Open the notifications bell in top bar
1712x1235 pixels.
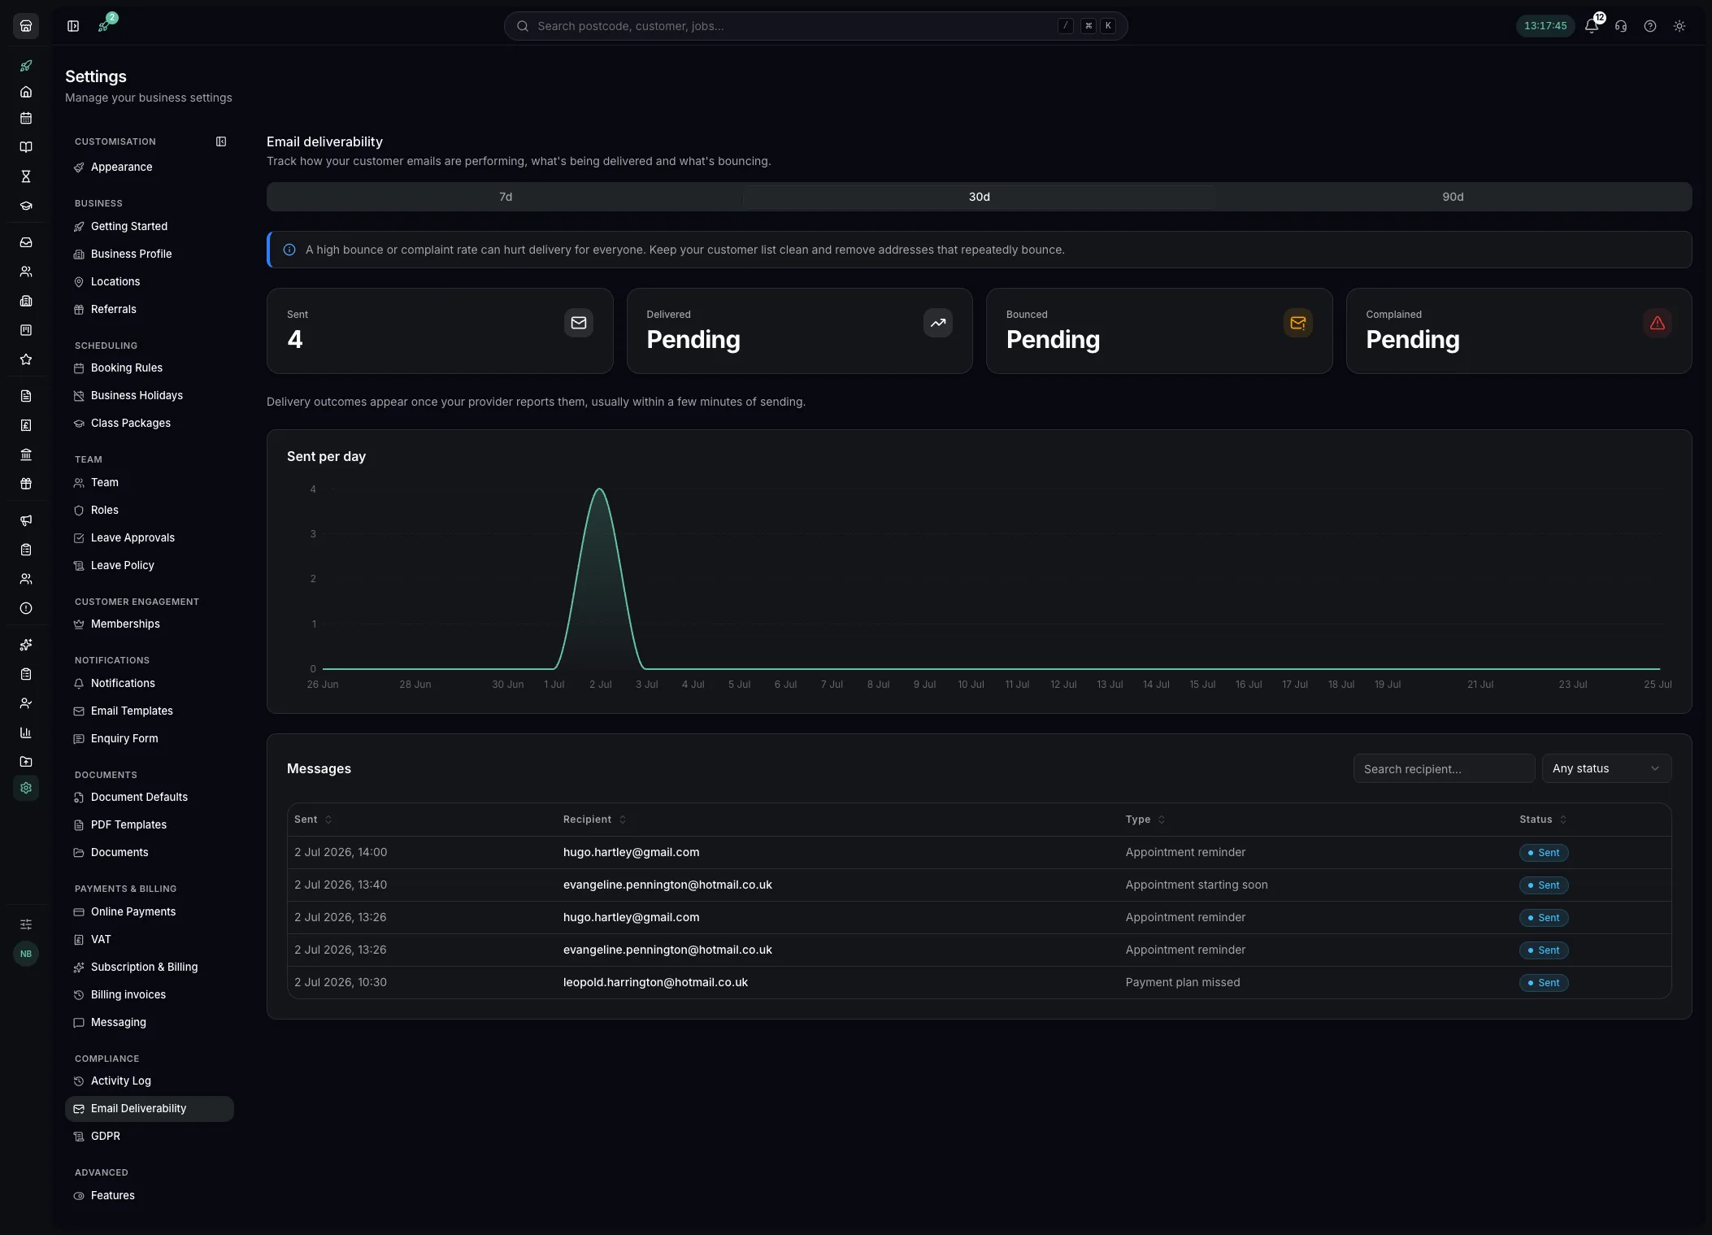coord(1592,26)
